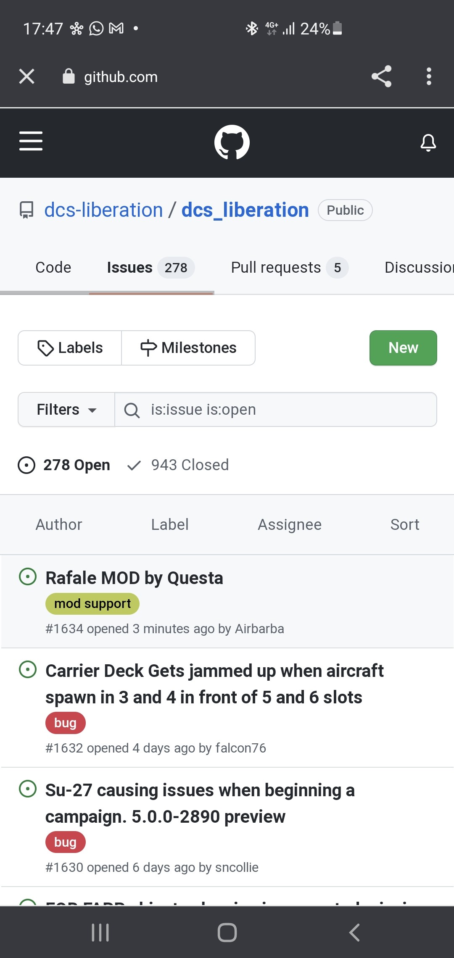Open the Sort options dropdown

405,525
